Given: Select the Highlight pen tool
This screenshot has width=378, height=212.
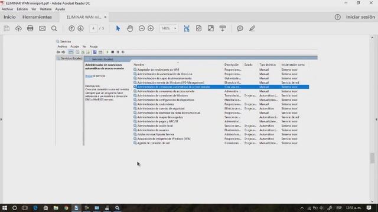Looking at the screenshot, I should pos(252,28).
